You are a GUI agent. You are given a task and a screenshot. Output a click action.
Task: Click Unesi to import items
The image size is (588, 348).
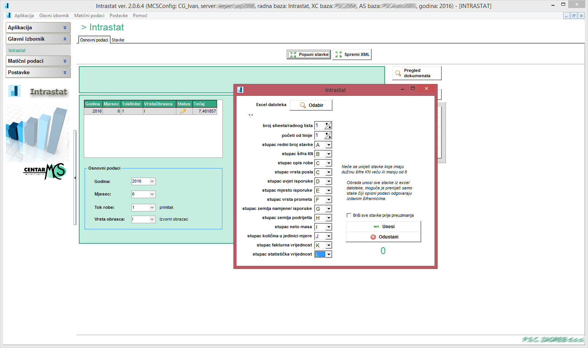pyautogui.click(x=383, y=227)
